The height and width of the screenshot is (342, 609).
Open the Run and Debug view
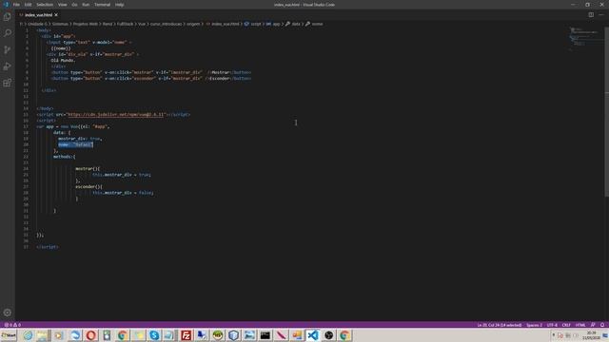click(x=8, y=66)
